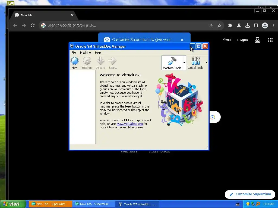The width and height of the screenshot is (278, 208).
Task: Close the VirtualBox Manager window
Action: pyautogui.click(x=205, y=46)
